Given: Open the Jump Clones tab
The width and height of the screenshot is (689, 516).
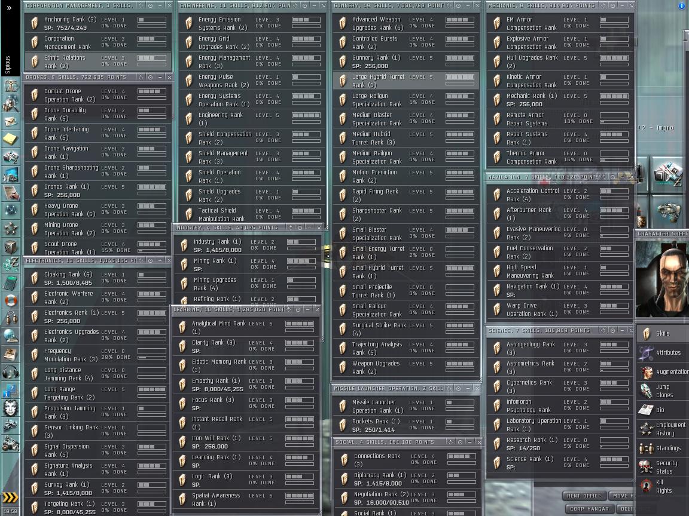Looking at the screenshot, I should tap(663, 391).
